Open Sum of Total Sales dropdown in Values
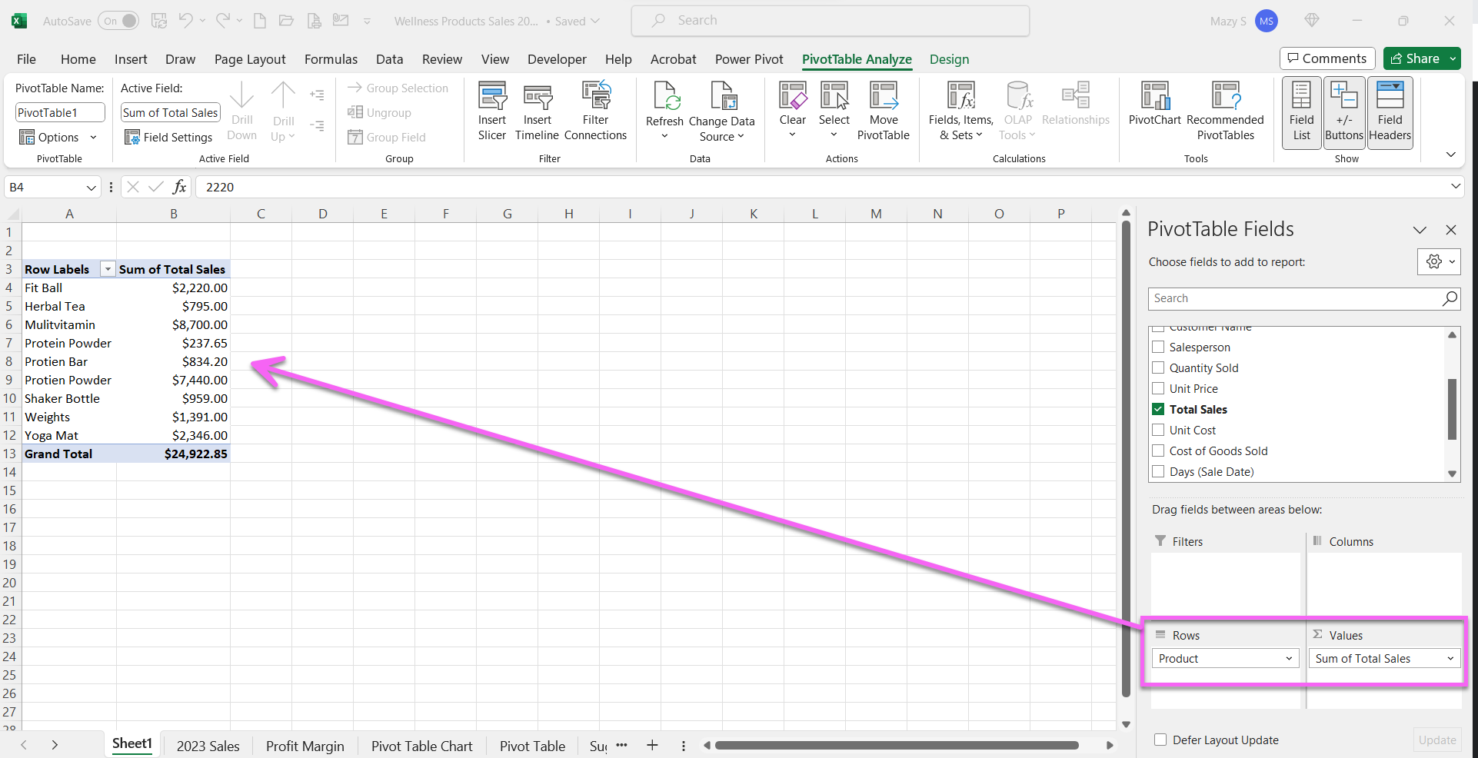This screenshot has width=1478, height=758. click(1450, 658)
